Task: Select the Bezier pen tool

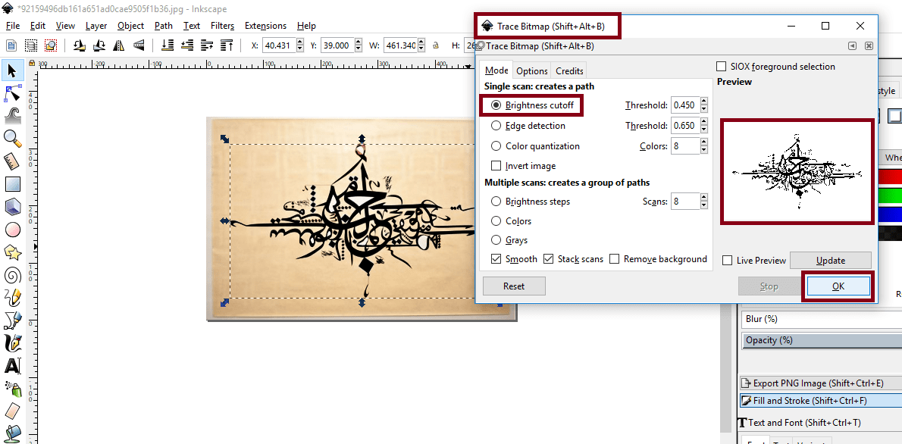Action: point(12,320)
